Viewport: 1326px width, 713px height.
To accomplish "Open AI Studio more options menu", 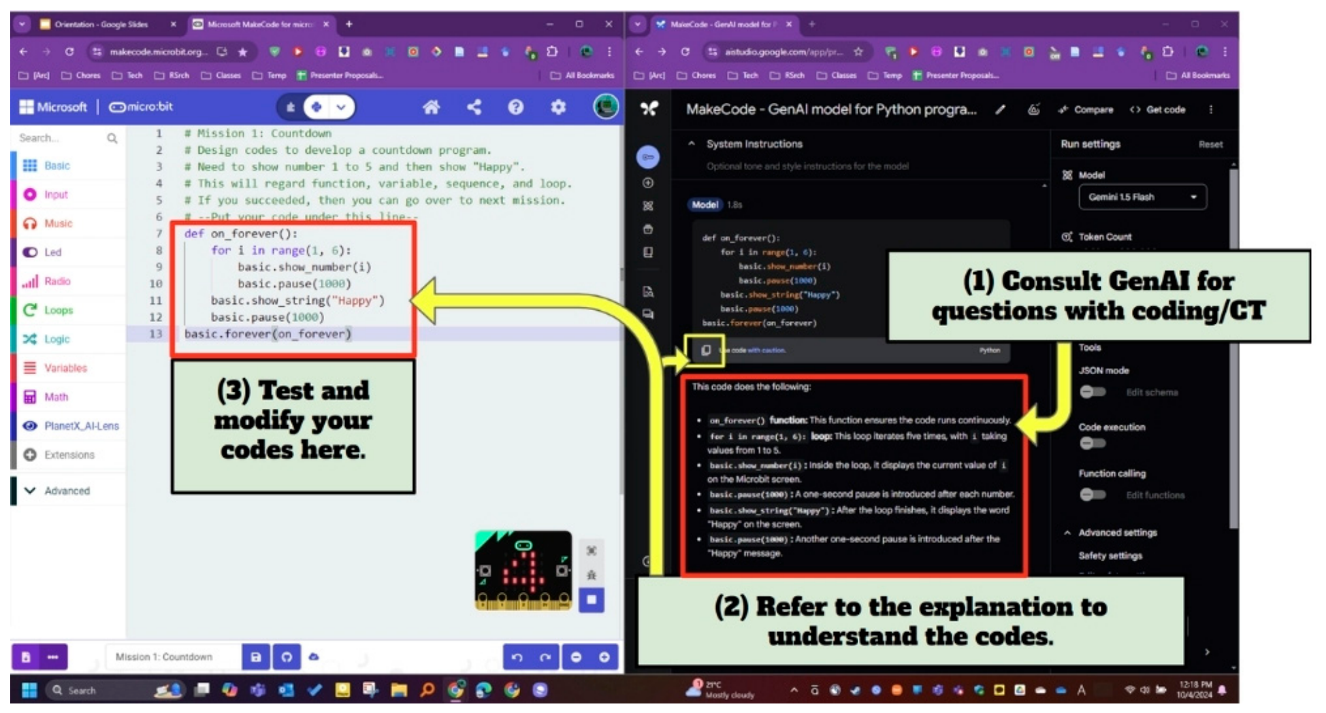I will pos(1210,110).
